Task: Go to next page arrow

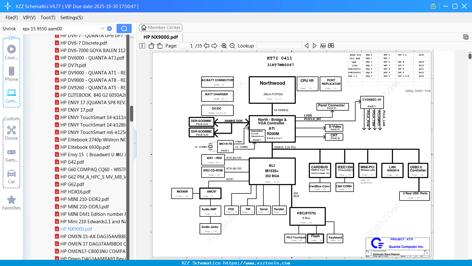Action: click(214, 46)
